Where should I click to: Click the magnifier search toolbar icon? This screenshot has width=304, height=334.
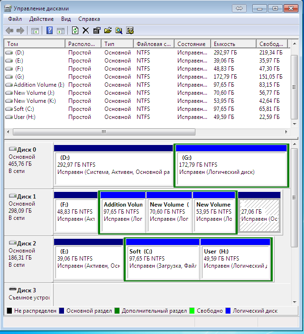(119, 30)
